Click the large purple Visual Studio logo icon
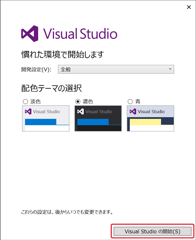Image resolution: width=196 pixels, height=240 pixels. (30, 34)
